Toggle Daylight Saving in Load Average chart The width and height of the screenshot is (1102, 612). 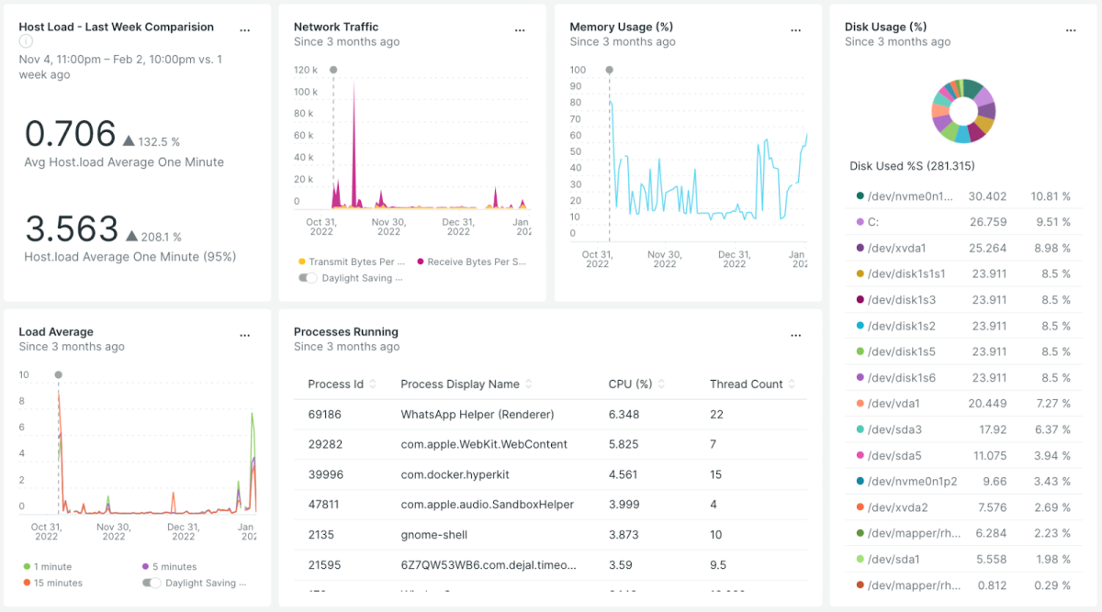pos(152,583)
